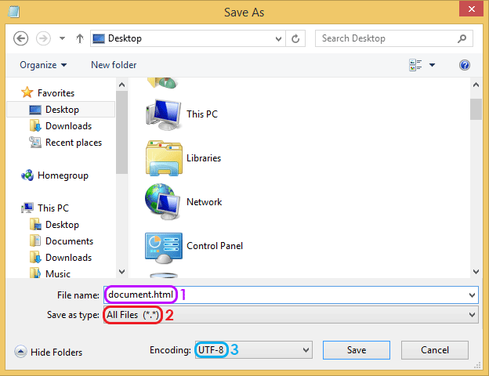Click the Up one level arrow
The image size is (489, 376).
(79, 38)
